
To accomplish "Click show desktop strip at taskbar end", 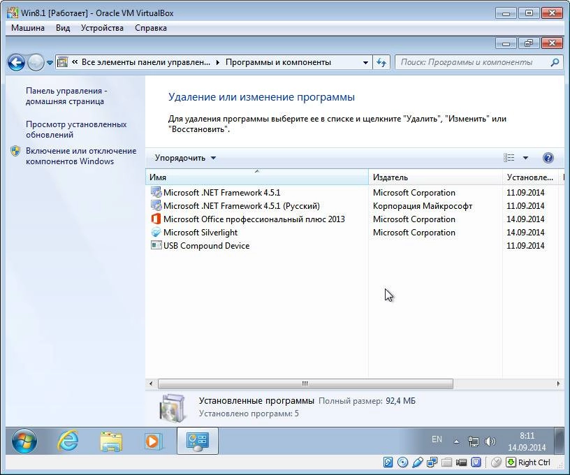I will [x=560, y=441].
